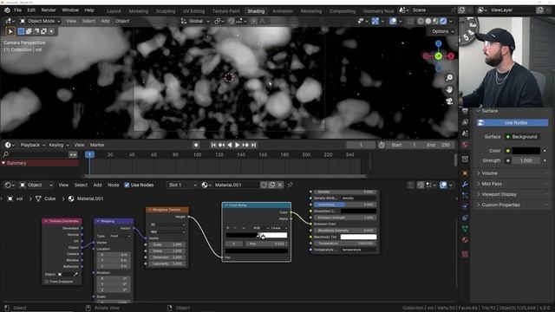Open the viewport Options button
Viewport: 555px width, 312px height.
click(x=442, y=31)
